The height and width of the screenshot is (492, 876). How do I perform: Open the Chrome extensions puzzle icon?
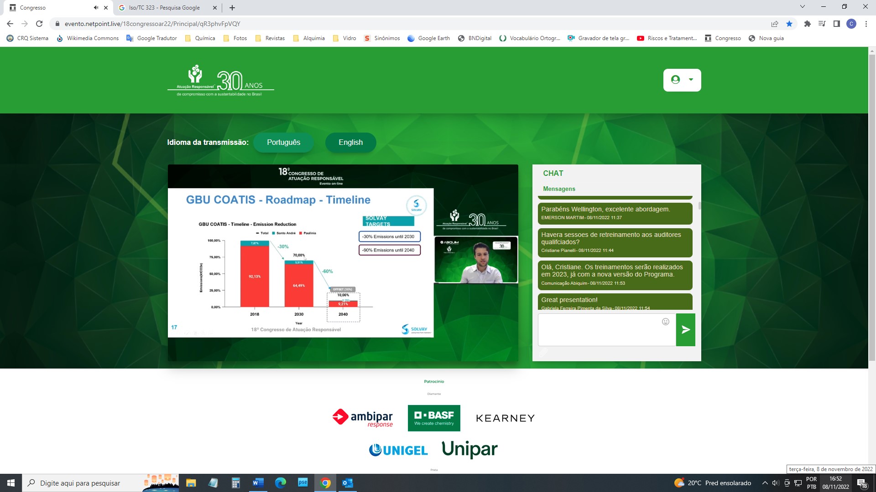(x=808, y=24)
